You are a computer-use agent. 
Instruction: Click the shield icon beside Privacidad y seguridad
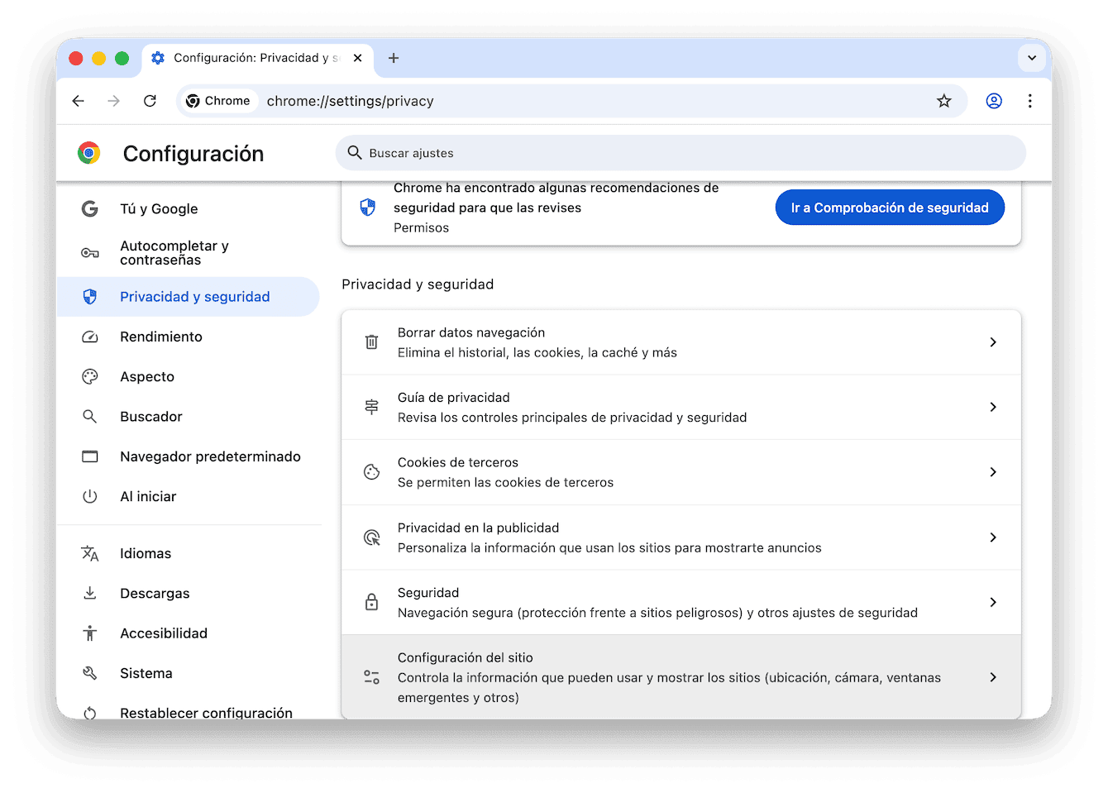pos(89,296)
